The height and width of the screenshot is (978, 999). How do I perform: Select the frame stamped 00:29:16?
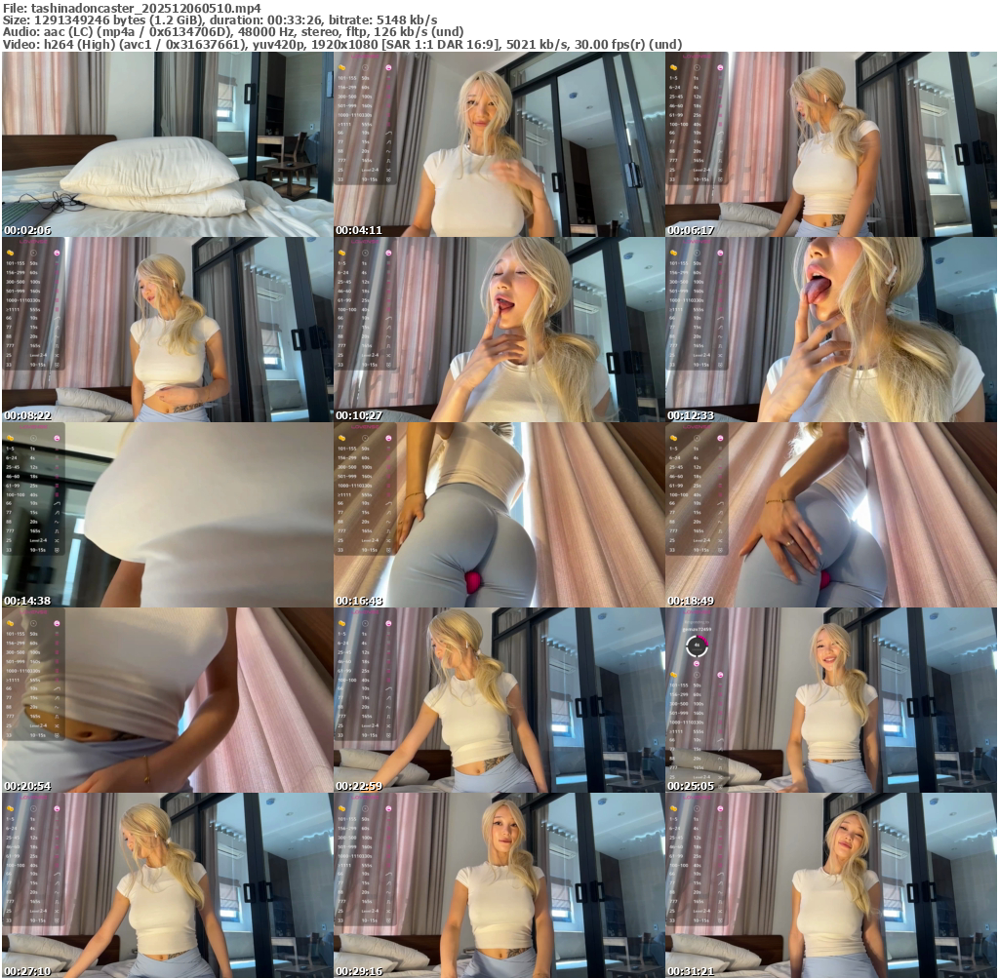[499, 885]
